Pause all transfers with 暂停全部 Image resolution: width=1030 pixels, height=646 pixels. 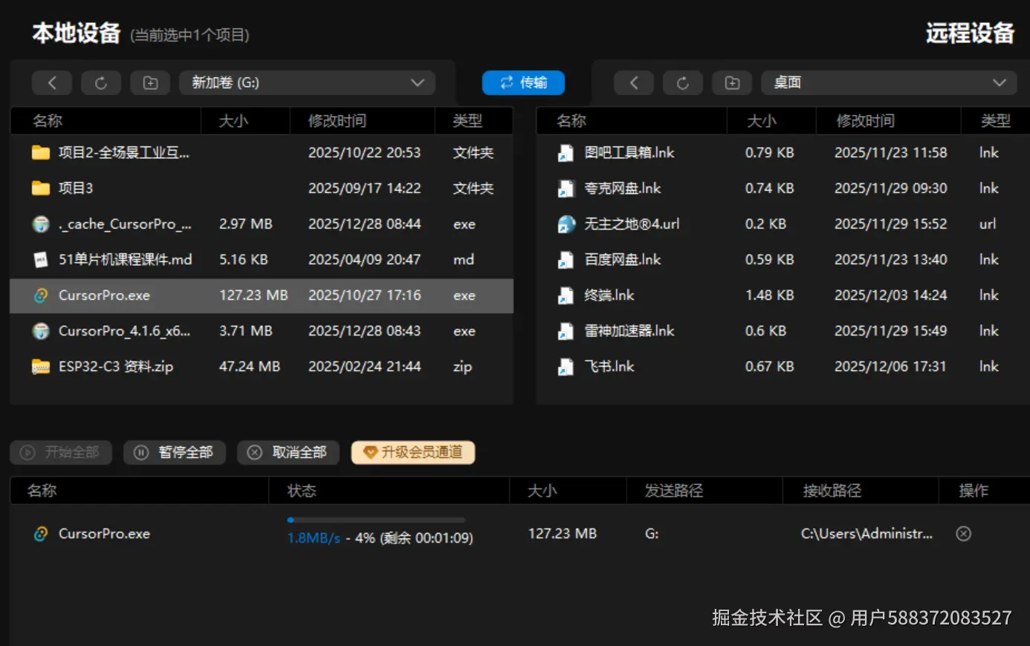point(175,452)
